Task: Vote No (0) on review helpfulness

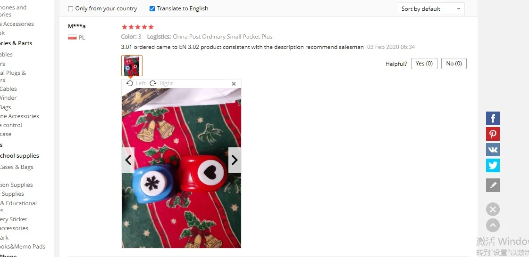Action: (454, 64)
